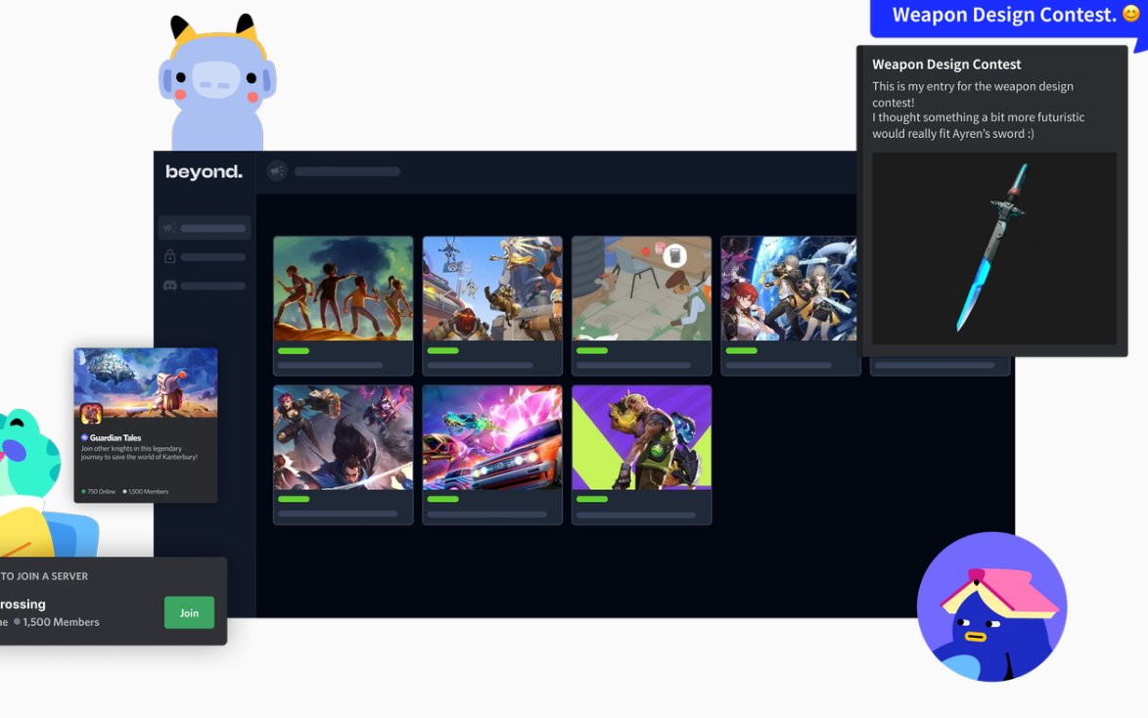Image resolution: width=1148 pixels, height=718 pixels.
Task: Open the game card with desk and chair
Action: click(641, 306)
